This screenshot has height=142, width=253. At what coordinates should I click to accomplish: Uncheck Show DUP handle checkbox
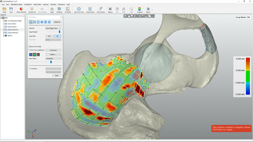click(30, 46)
